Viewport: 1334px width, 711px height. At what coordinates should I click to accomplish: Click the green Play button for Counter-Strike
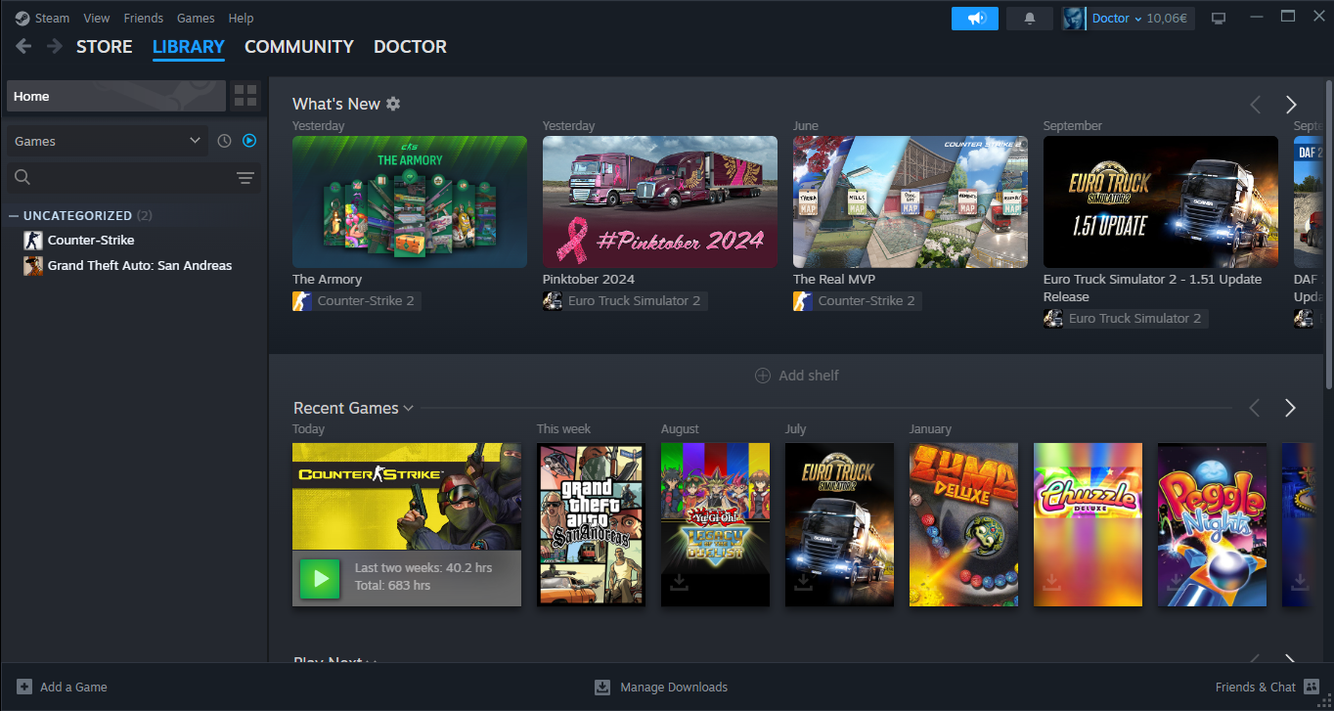pyautogui.click(x=319, y=578)
